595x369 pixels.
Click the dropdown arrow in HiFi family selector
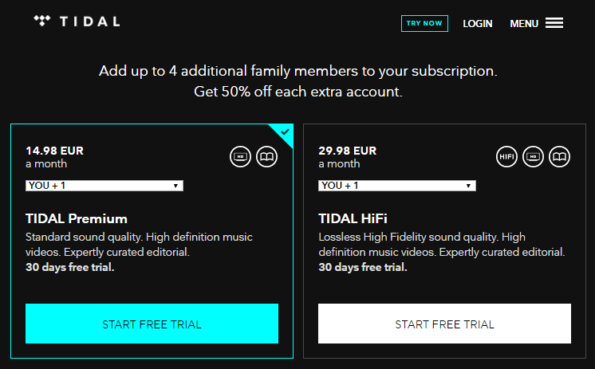pyautogui.click(x=468, y=186)
